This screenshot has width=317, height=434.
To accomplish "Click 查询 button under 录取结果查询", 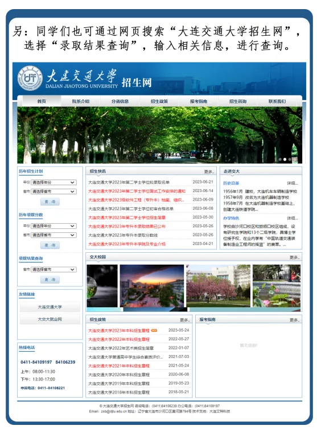I will point(50,279).
